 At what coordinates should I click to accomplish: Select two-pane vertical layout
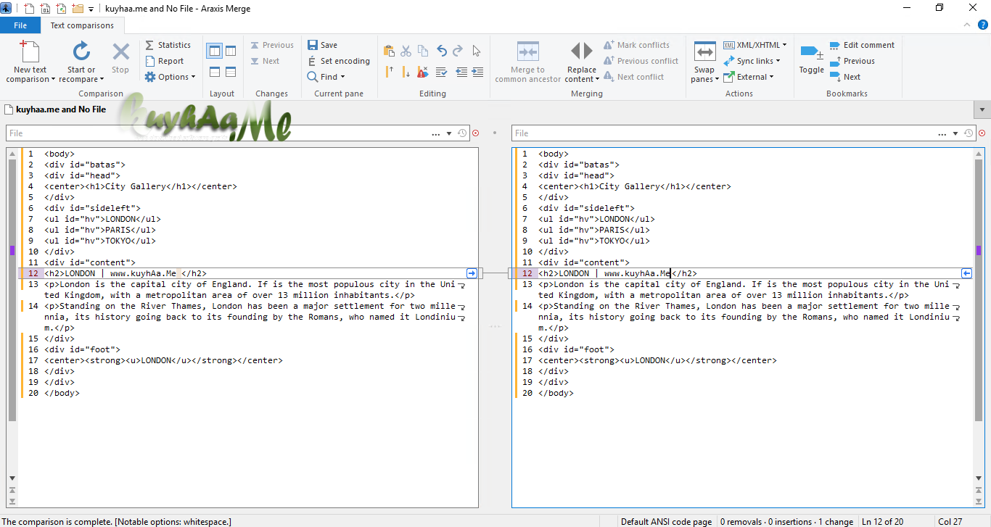point(214,51)
